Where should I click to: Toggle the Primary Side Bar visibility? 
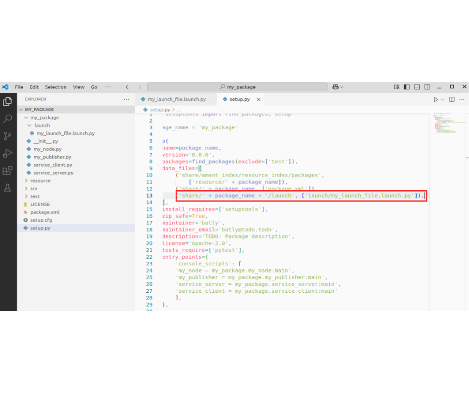click(407, 87)
